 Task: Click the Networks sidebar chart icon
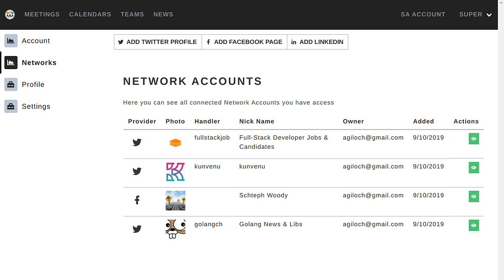[x=11, y=63]
